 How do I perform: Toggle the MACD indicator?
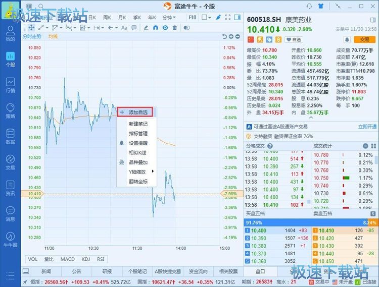pos(67,259)
